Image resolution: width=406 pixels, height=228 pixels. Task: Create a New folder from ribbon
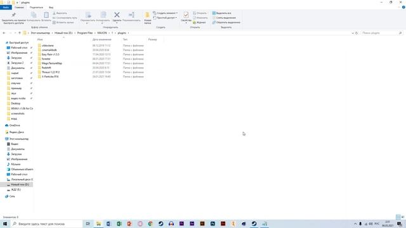148,18
